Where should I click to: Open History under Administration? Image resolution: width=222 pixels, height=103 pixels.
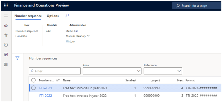coord(70,41)
